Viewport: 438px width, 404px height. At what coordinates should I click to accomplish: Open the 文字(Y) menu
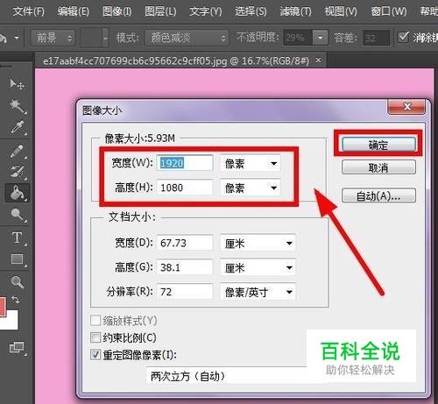(x=206, y=11)
